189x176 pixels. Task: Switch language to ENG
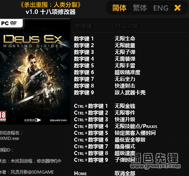(161, 8)
